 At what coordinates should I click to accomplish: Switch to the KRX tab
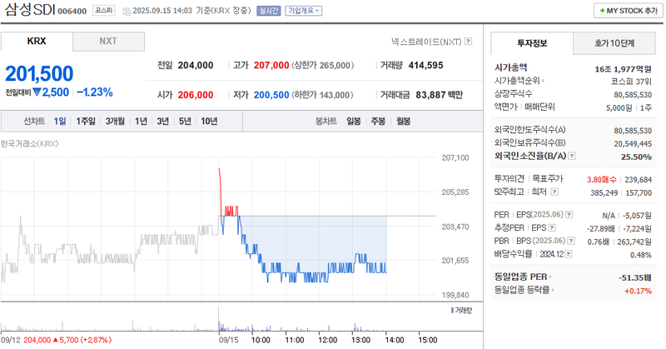(x=37, y=42)
